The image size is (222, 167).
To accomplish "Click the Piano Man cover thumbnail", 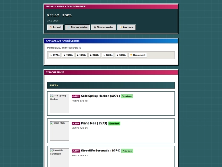I will click(59, 131).
